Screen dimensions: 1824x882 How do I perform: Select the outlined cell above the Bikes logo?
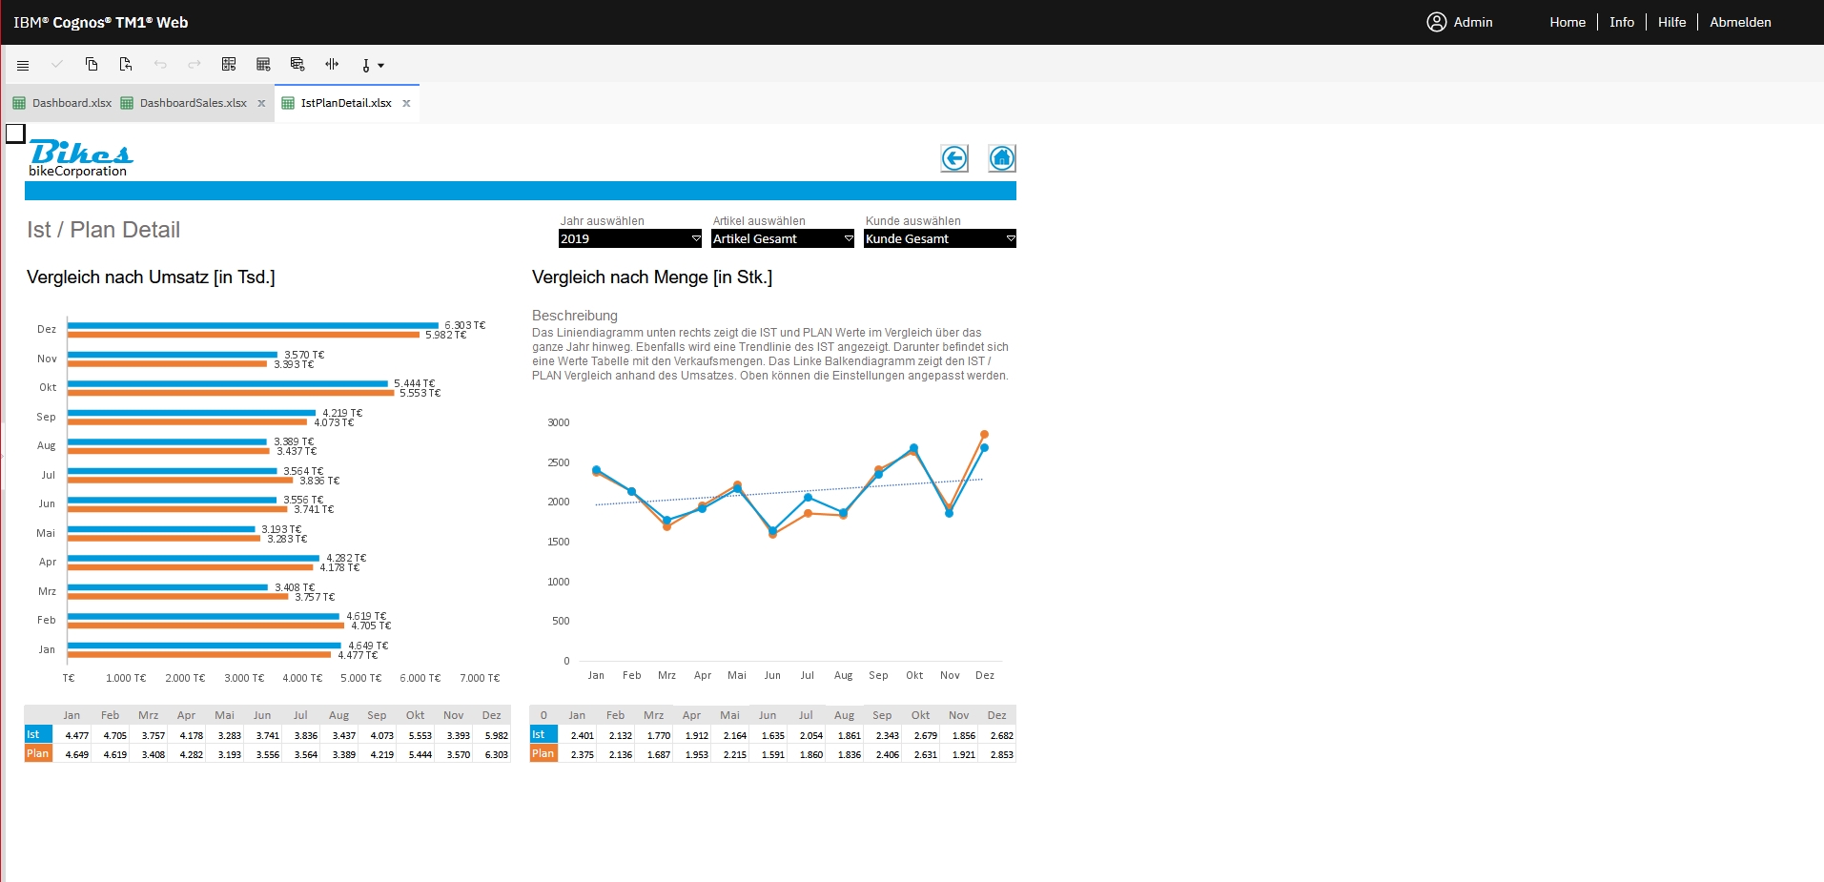(15, 133)
